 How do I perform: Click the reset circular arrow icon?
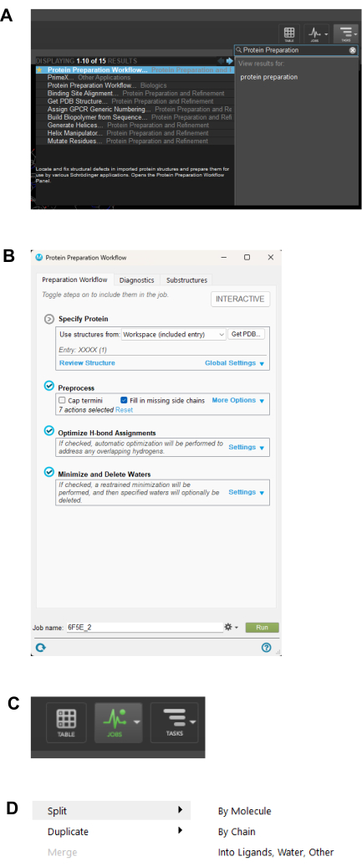[40, 647]
